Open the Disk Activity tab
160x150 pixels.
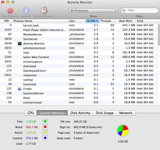80,113
